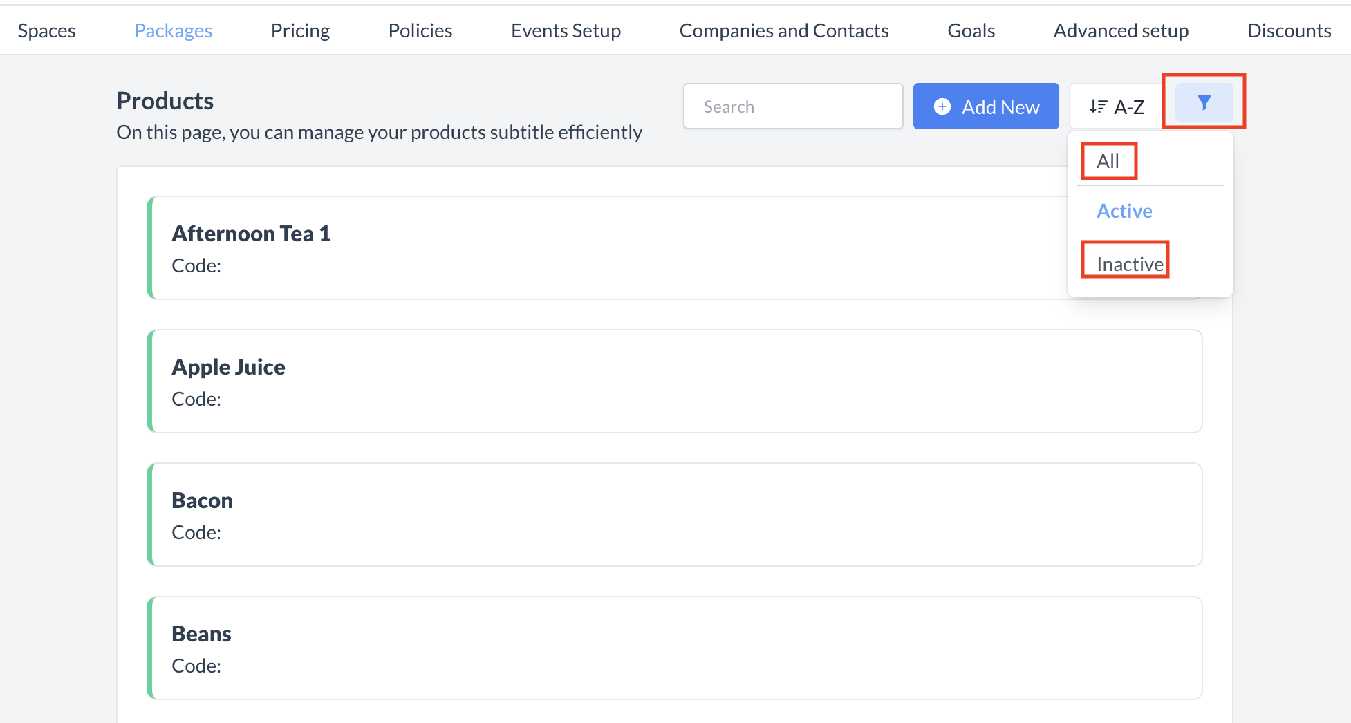Open the Goals section
Screen dimensions: 1351x723
point(971,30)
